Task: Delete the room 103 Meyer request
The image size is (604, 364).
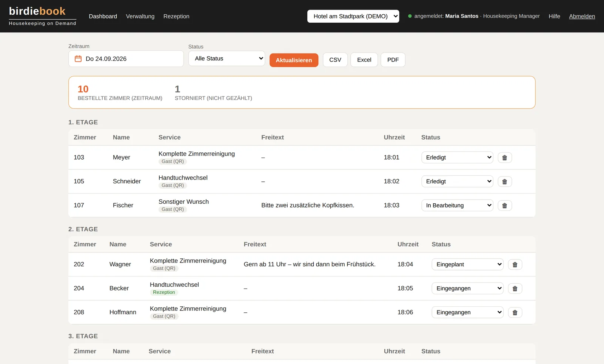Action: point(505,158)
